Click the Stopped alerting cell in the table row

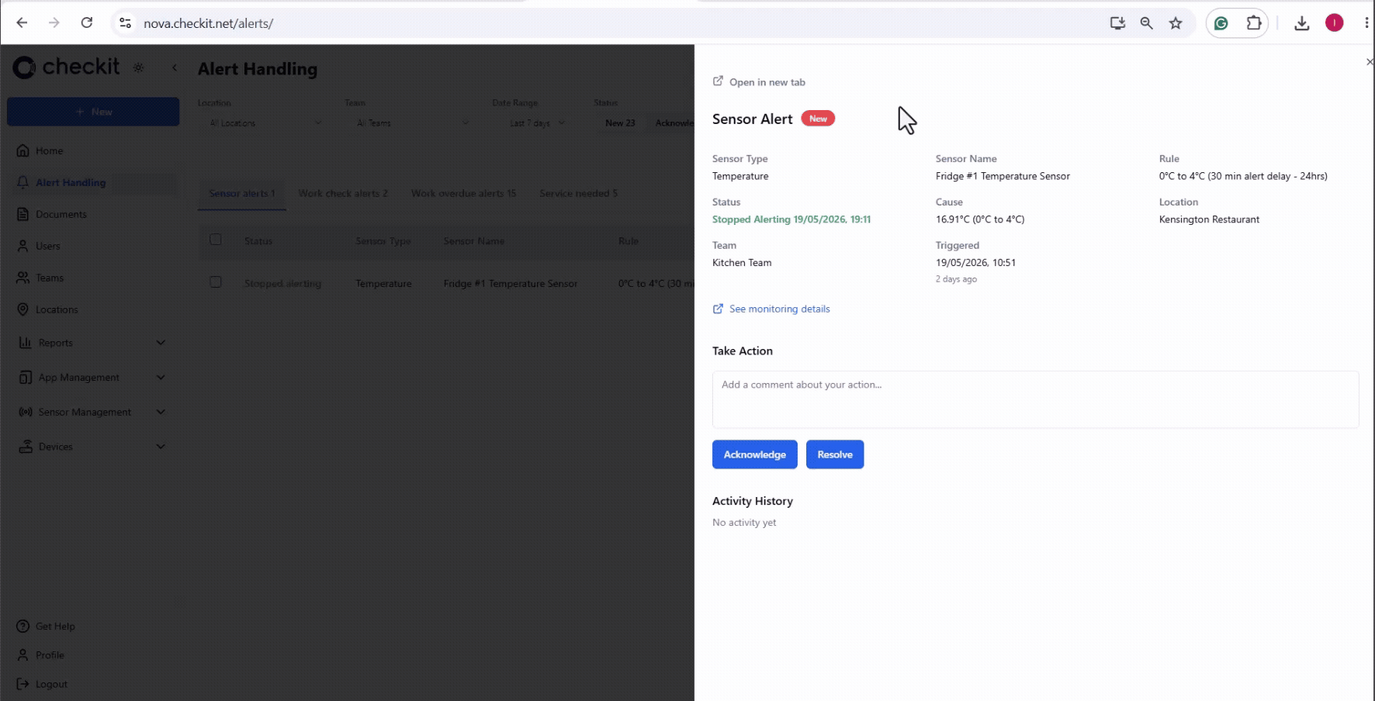[x=282, y=283]
